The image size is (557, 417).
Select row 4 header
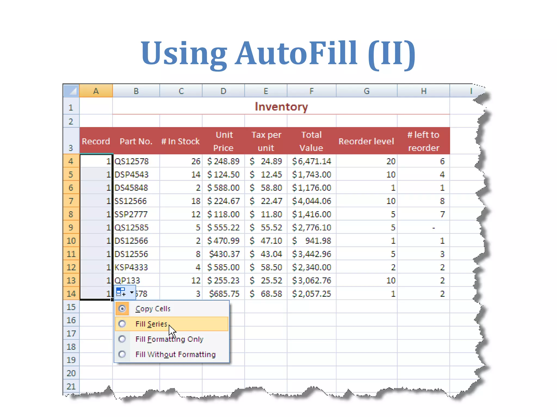pos(71,161)
